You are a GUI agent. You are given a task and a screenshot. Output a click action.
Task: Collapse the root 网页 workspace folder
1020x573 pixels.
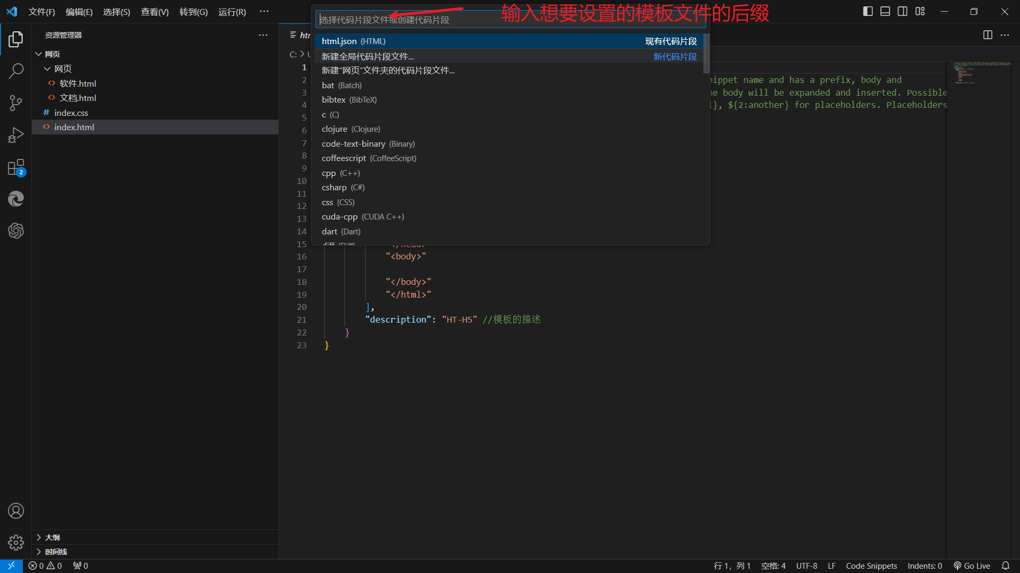pyautogui.click(x=155, y=54)
